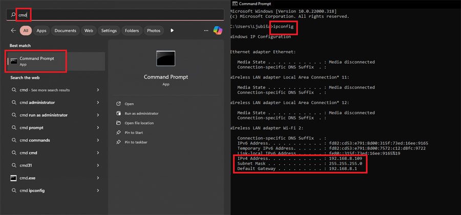This screenshot has height=215, width=461.
Task: Click Command Prompt window title bar icon
Action: 235,4
